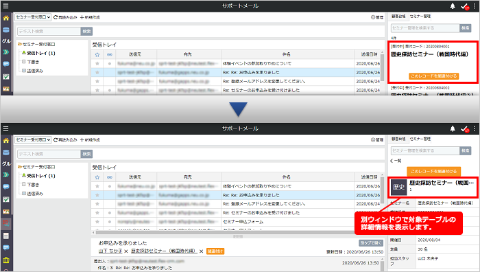Select 受信トレイ (1) in the upper screenshot tree
The image size is (480, 272).
click(38, 53)
